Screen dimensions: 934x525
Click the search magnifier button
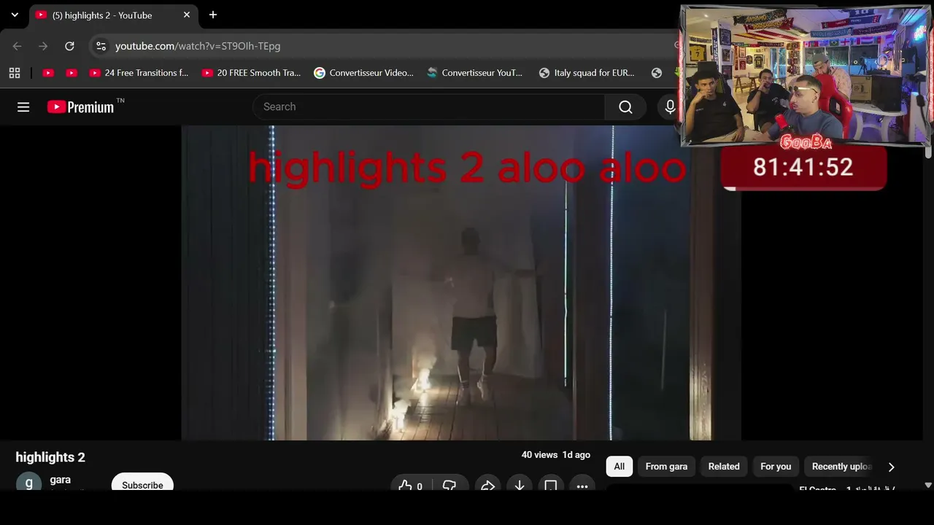625,107
